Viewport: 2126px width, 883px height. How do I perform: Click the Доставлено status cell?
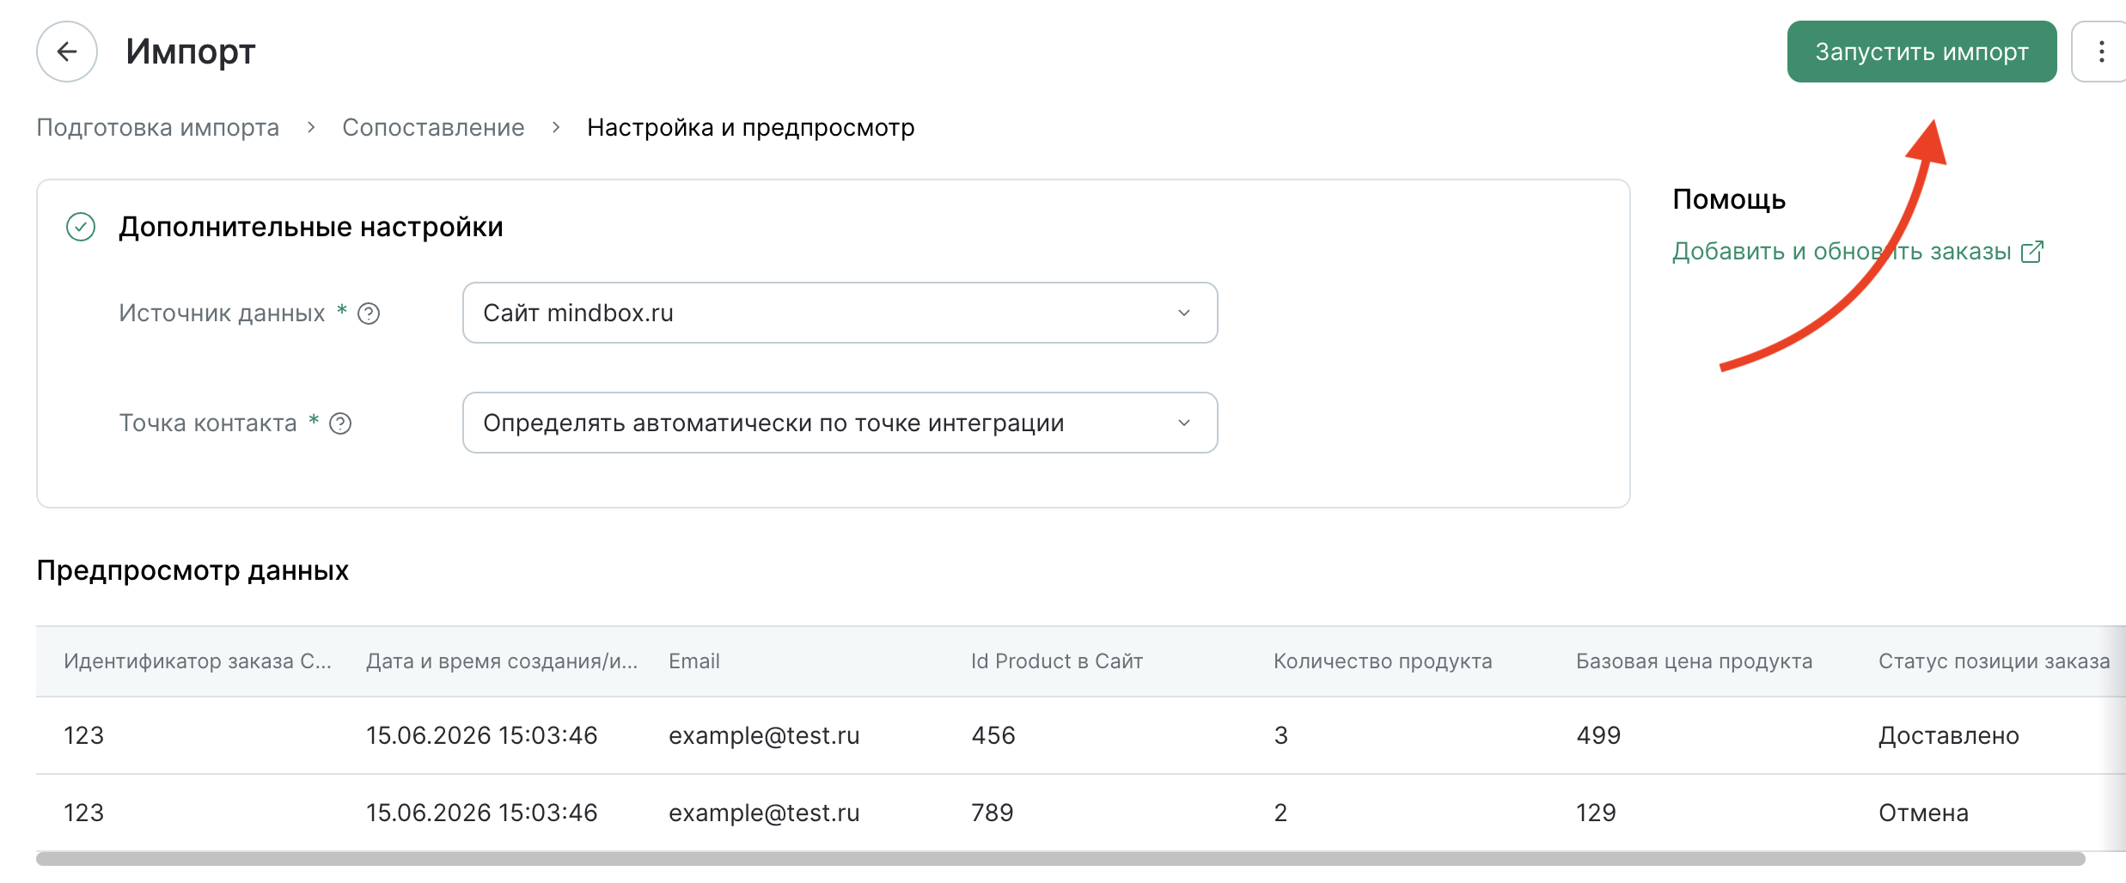1949,735
